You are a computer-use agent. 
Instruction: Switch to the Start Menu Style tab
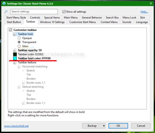pyautogui.click(x=16, y=18)
